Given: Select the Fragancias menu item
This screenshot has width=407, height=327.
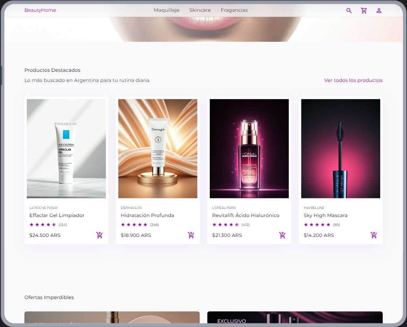Looking at the screenshot, I should (x=234, y=10).
